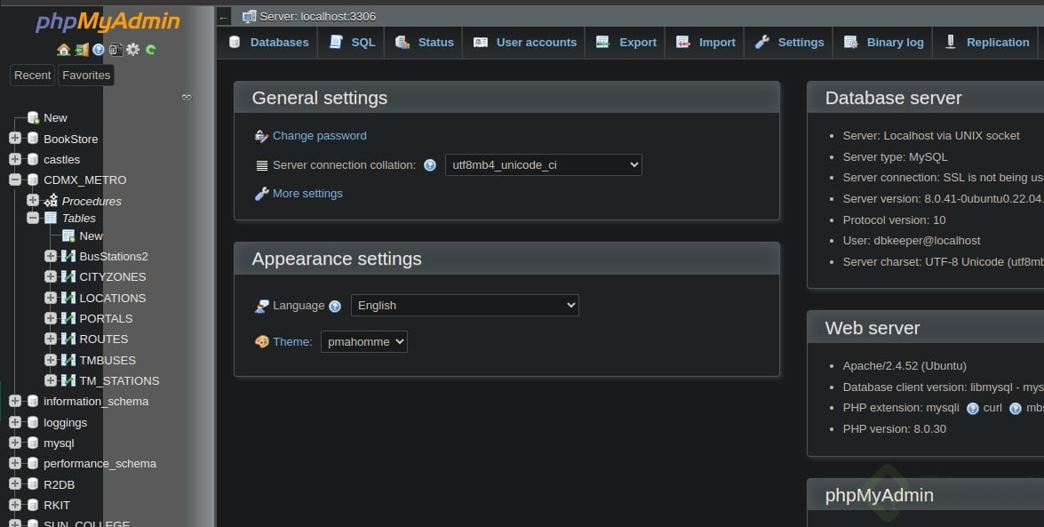Image resolution: width=1044 pixels, height=527 pixels.
Task: Go to phpMyAdmin home via house icon
Action: [63, 49]
